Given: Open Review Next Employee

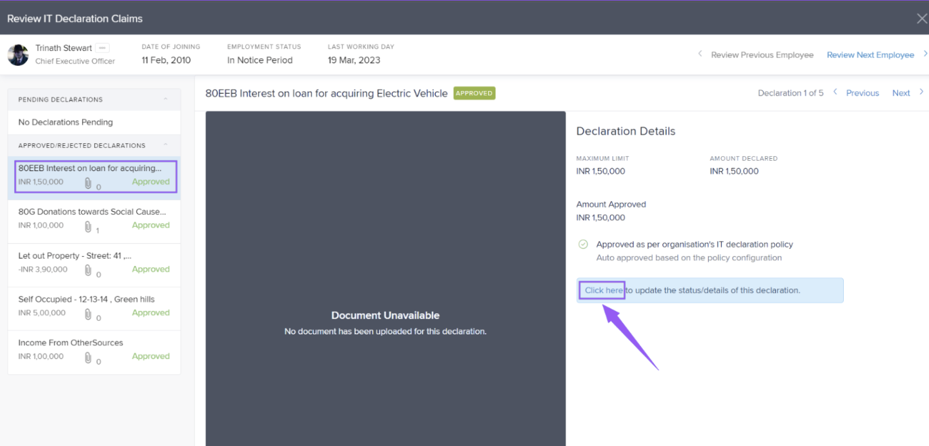Looking at the screenshot, I should pyautogui.click(x=870, y=55).
